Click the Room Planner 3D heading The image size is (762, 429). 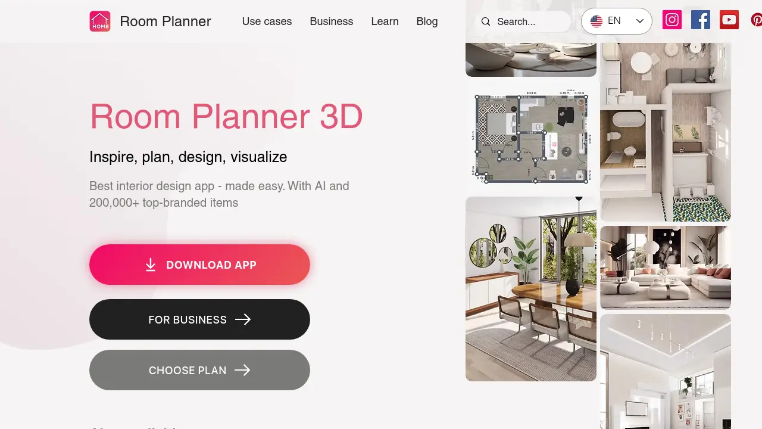pyautogui.click(x=226, y=116)
